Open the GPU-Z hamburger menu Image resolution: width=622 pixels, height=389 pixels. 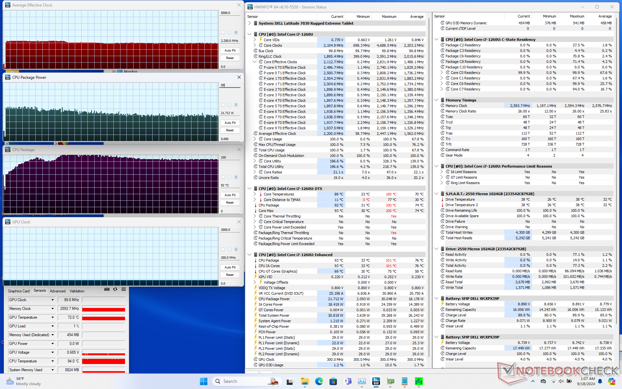(123, 289)
